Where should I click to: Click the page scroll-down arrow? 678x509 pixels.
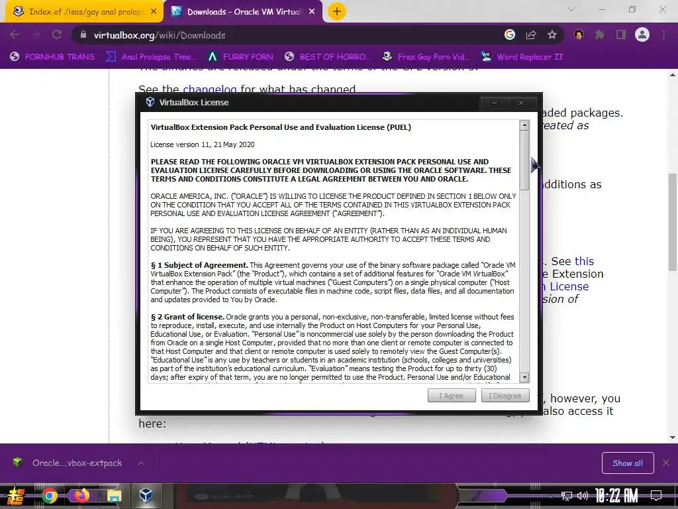[673, 437]
